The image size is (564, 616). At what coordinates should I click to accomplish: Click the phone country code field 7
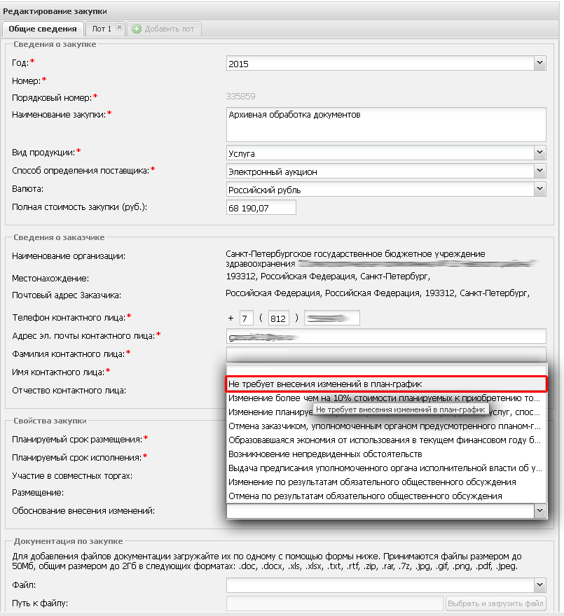pos(246,318)
